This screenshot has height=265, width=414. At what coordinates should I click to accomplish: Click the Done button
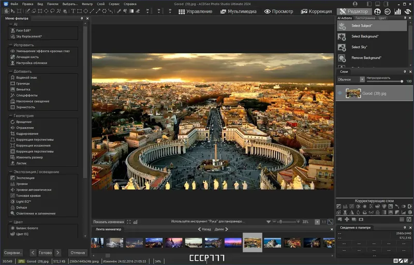46,253
